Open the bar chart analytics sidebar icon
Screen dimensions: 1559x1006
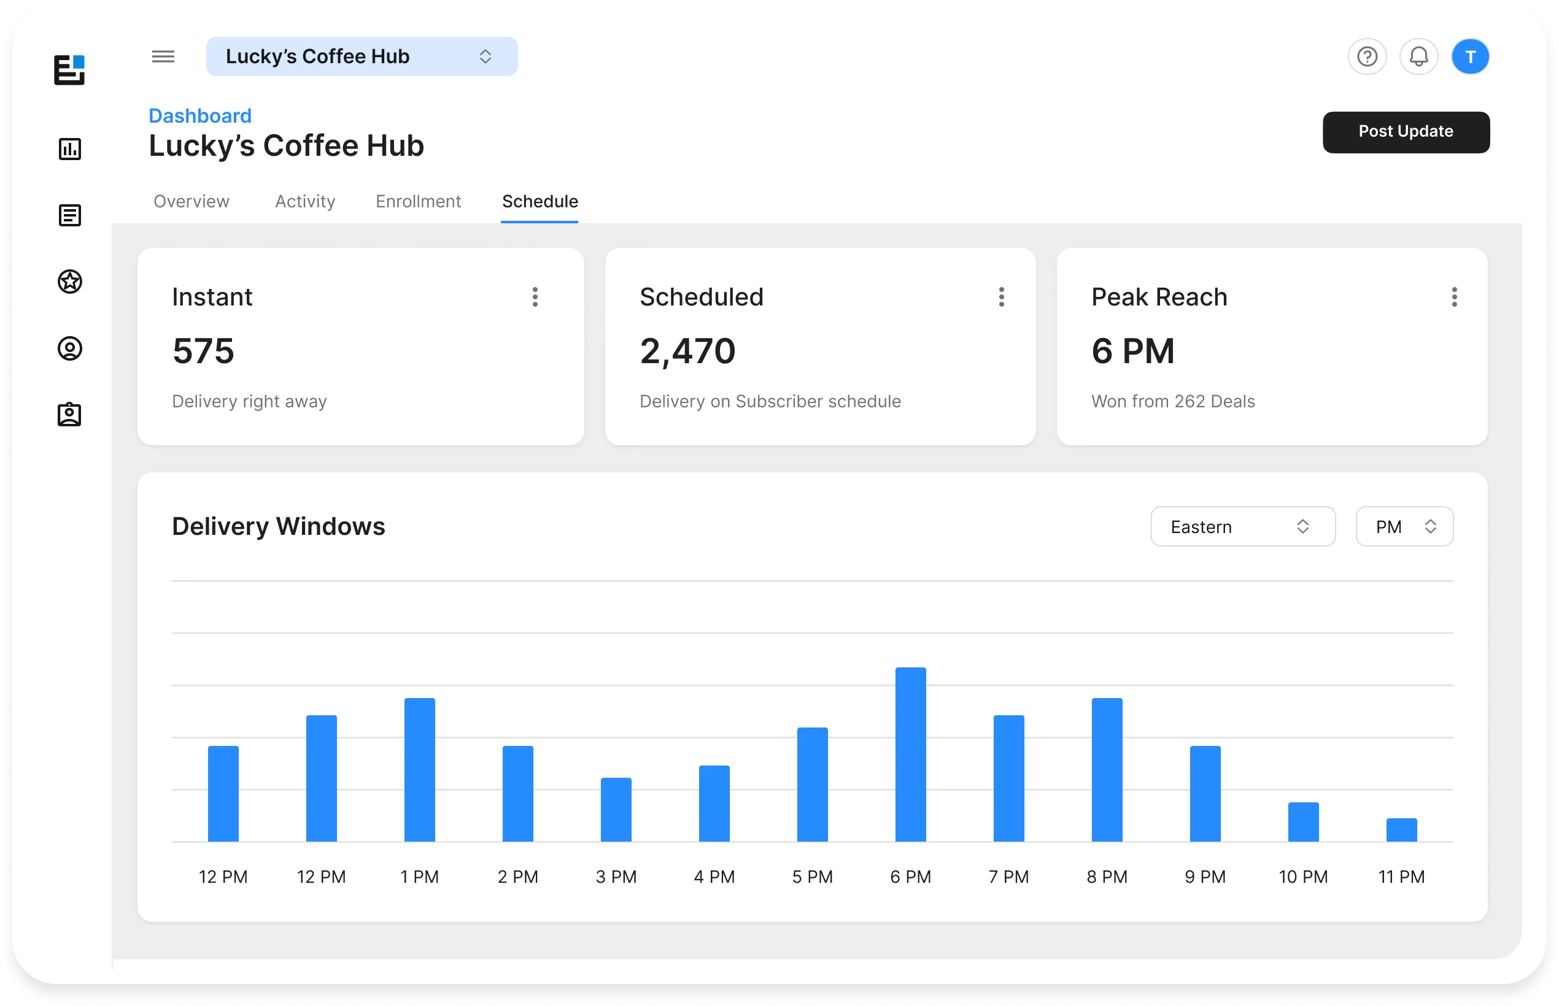click(70, 149)
